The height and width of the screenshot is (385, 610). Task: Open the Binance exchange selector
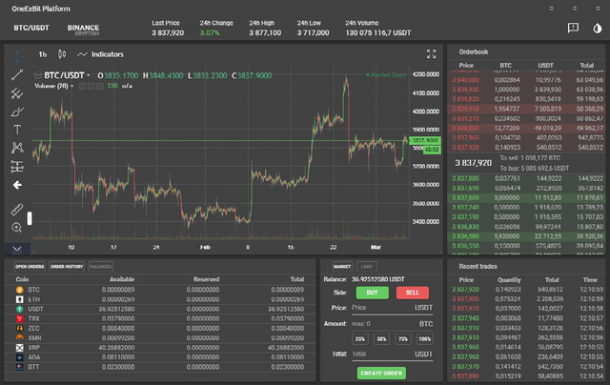(x=83, y=30)
